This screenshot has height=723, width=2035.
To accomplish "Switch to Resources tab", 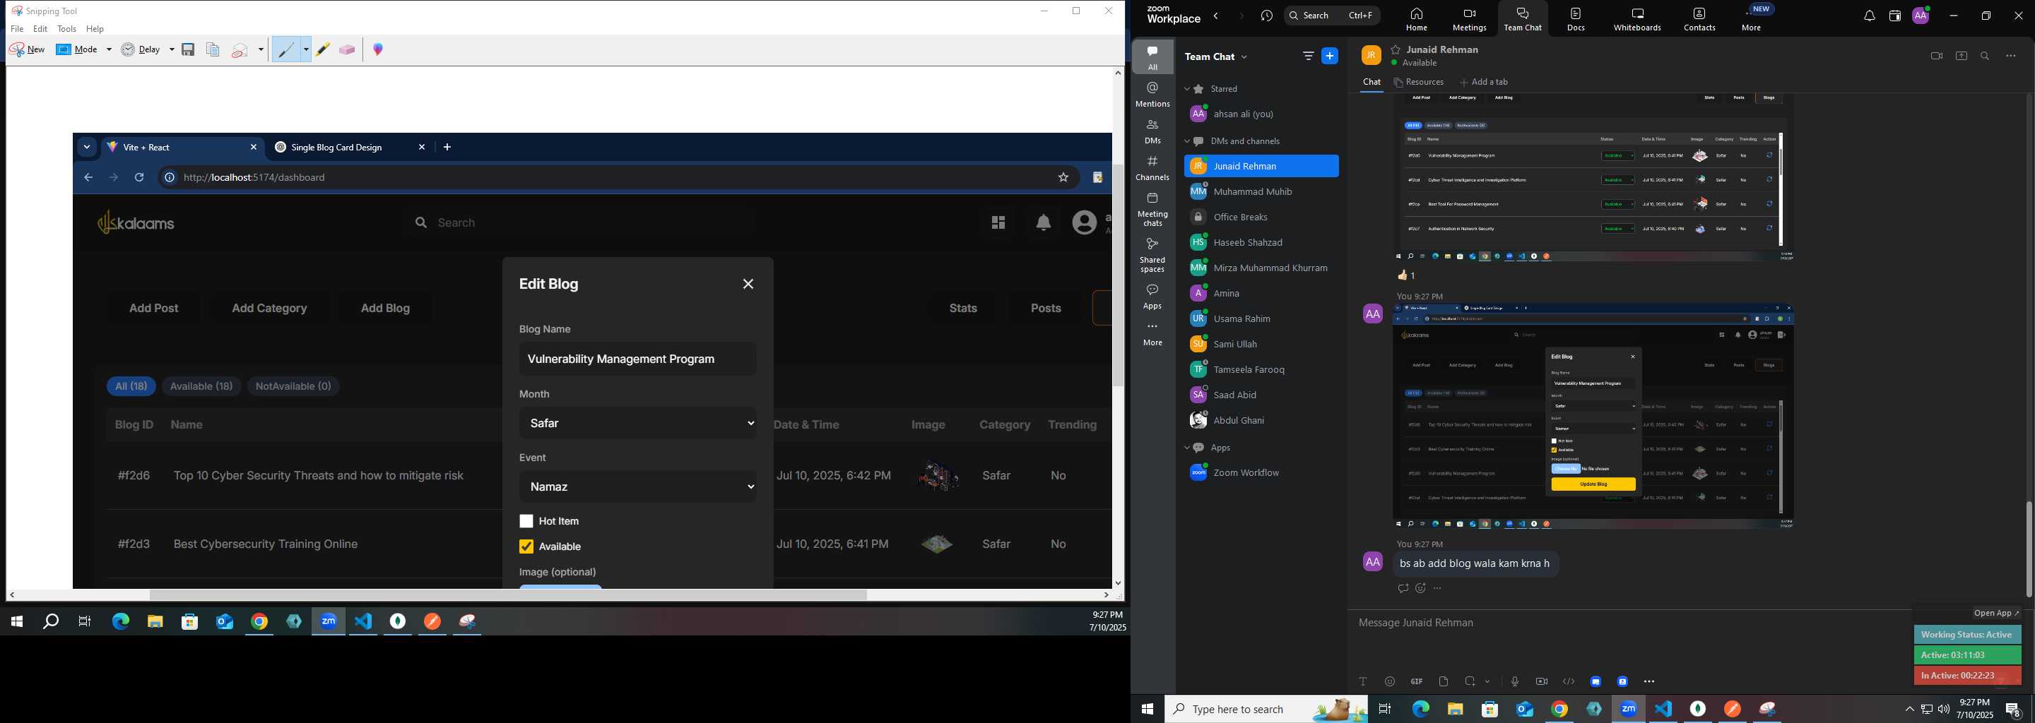I will (1419, 82).
